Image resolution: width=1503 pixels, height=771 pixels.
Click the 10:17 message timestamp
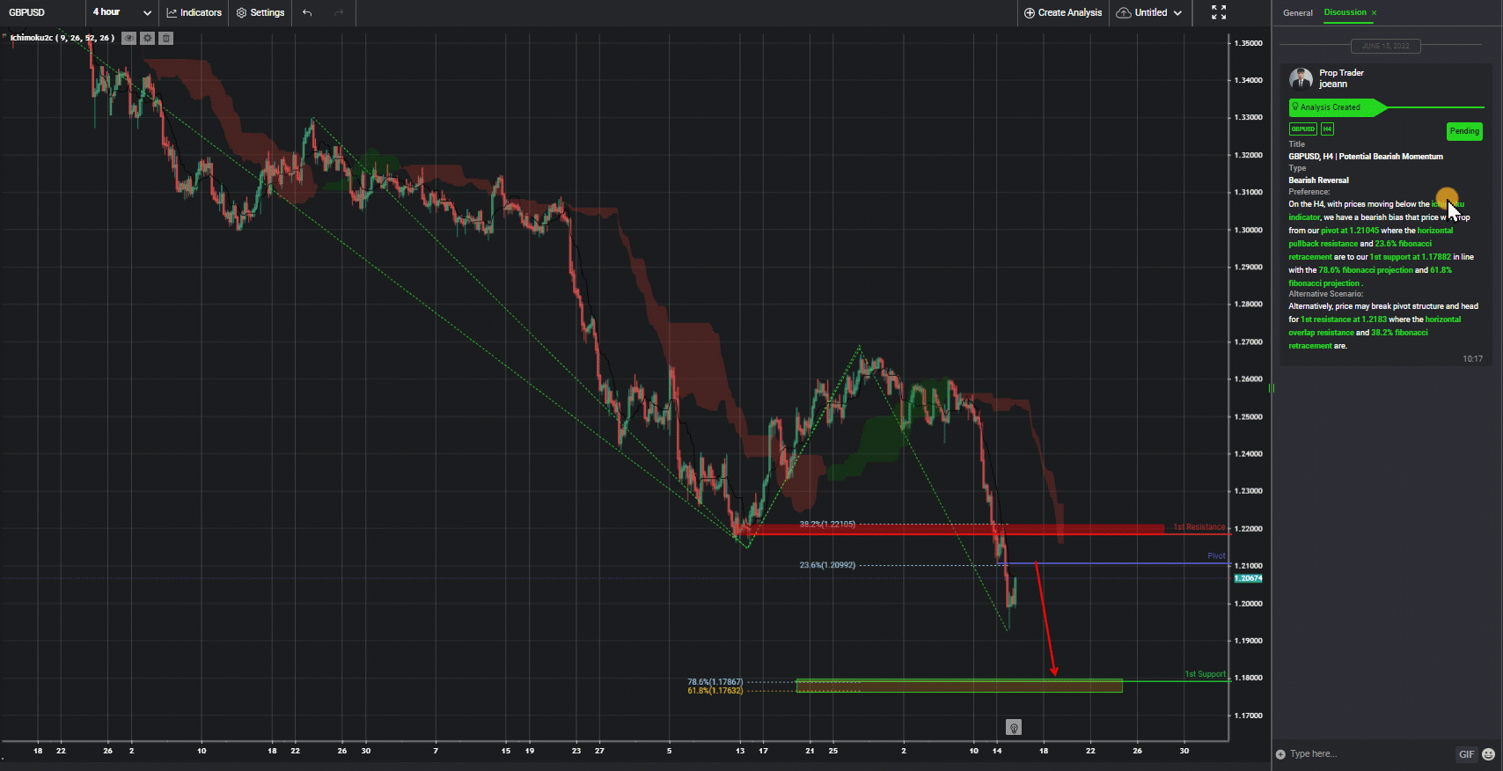(1472, 359)
